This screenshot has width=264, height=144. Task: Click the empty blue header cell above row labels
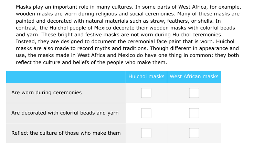tap(66, 76)
